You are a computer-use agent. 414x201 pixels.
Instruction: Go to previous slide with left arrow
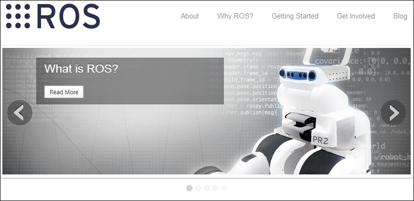click(x=20, y=113)
